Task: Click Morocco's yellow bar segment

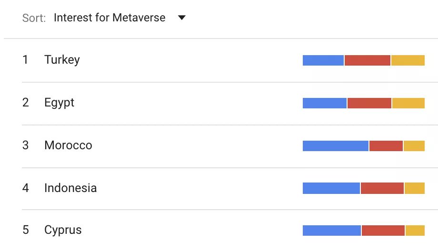Action: [414, 145]
